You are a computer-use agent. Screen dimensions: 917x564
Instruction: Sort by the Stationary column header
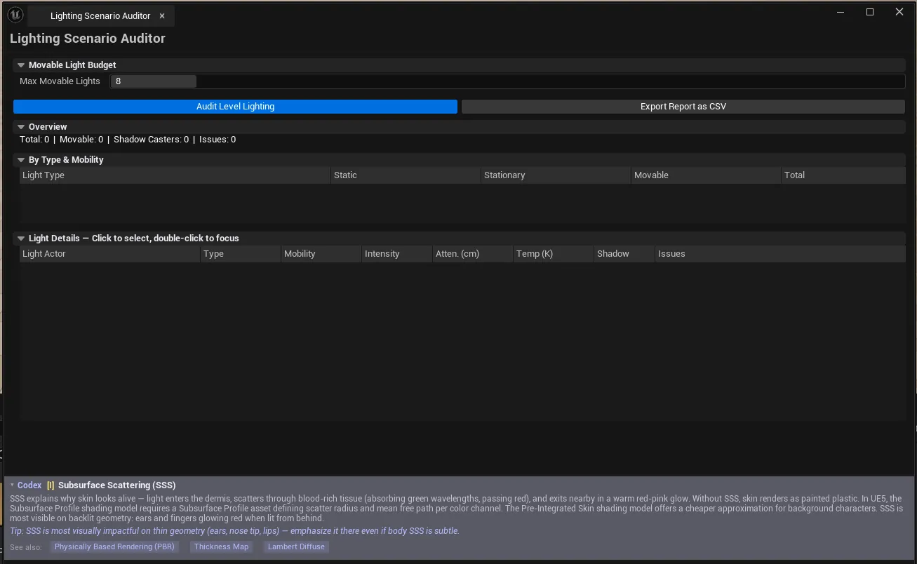(x=556, y=175)
